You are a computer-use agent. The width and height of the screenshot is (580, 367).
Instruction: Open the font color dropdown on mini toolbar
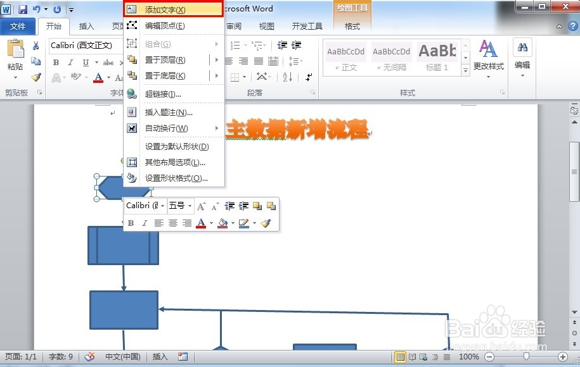coord(212,223)
